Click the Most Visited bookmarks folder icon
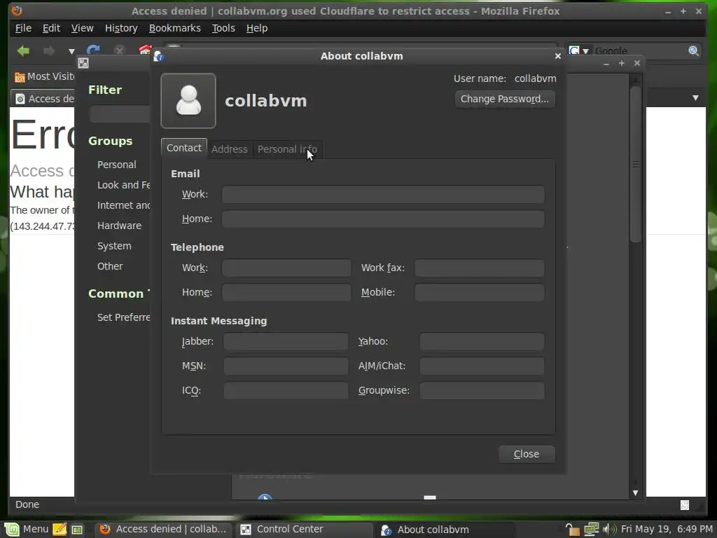Viewport: 717px width, 538px height. (x=20, y=77)
